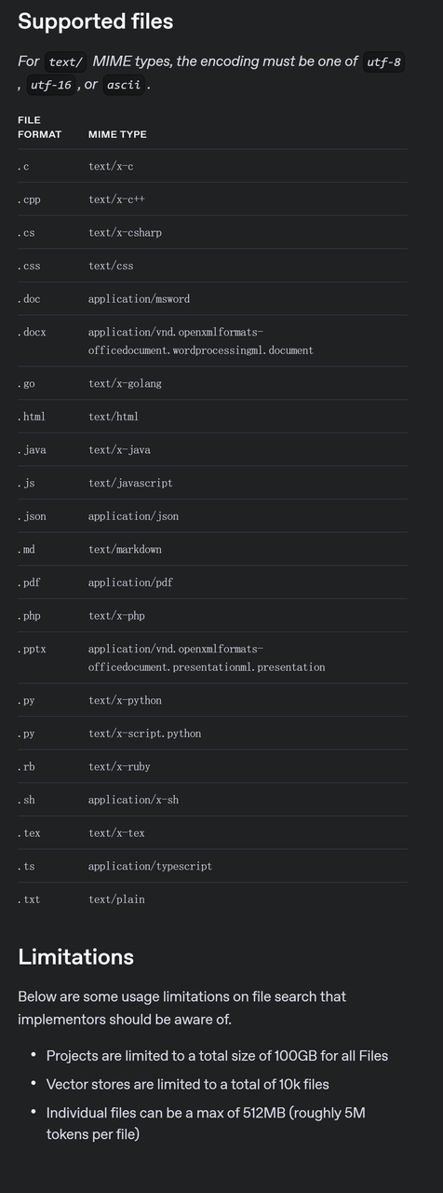Click the Supported files heading
The image size is (443, 1193).
[96, 21]
